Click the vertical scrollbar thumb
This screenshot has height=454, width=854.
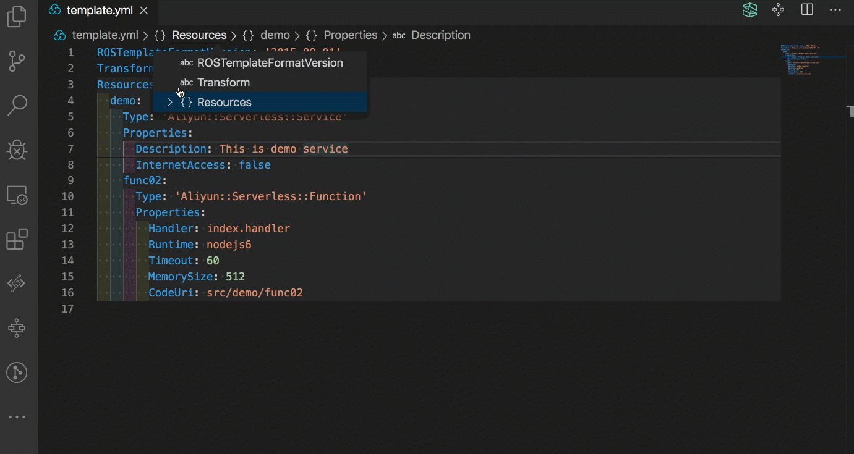pos(850,111)
